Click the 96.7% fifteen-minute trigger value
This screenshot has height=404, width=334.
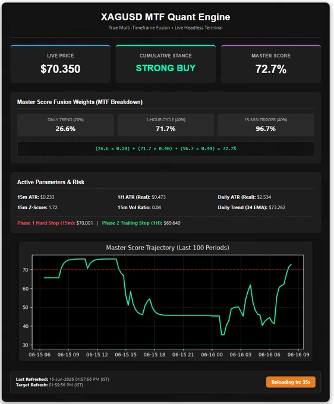[x=266, y=129]
